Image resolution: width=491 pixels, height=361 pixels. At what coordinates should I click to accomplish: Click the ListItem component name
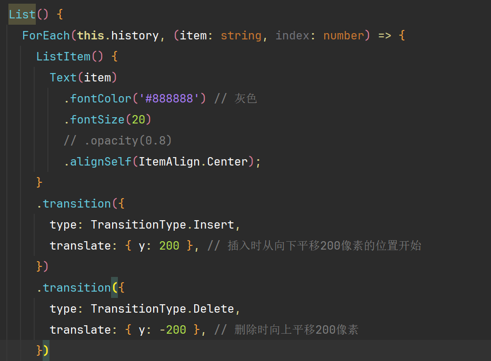[x=63, y=57]
